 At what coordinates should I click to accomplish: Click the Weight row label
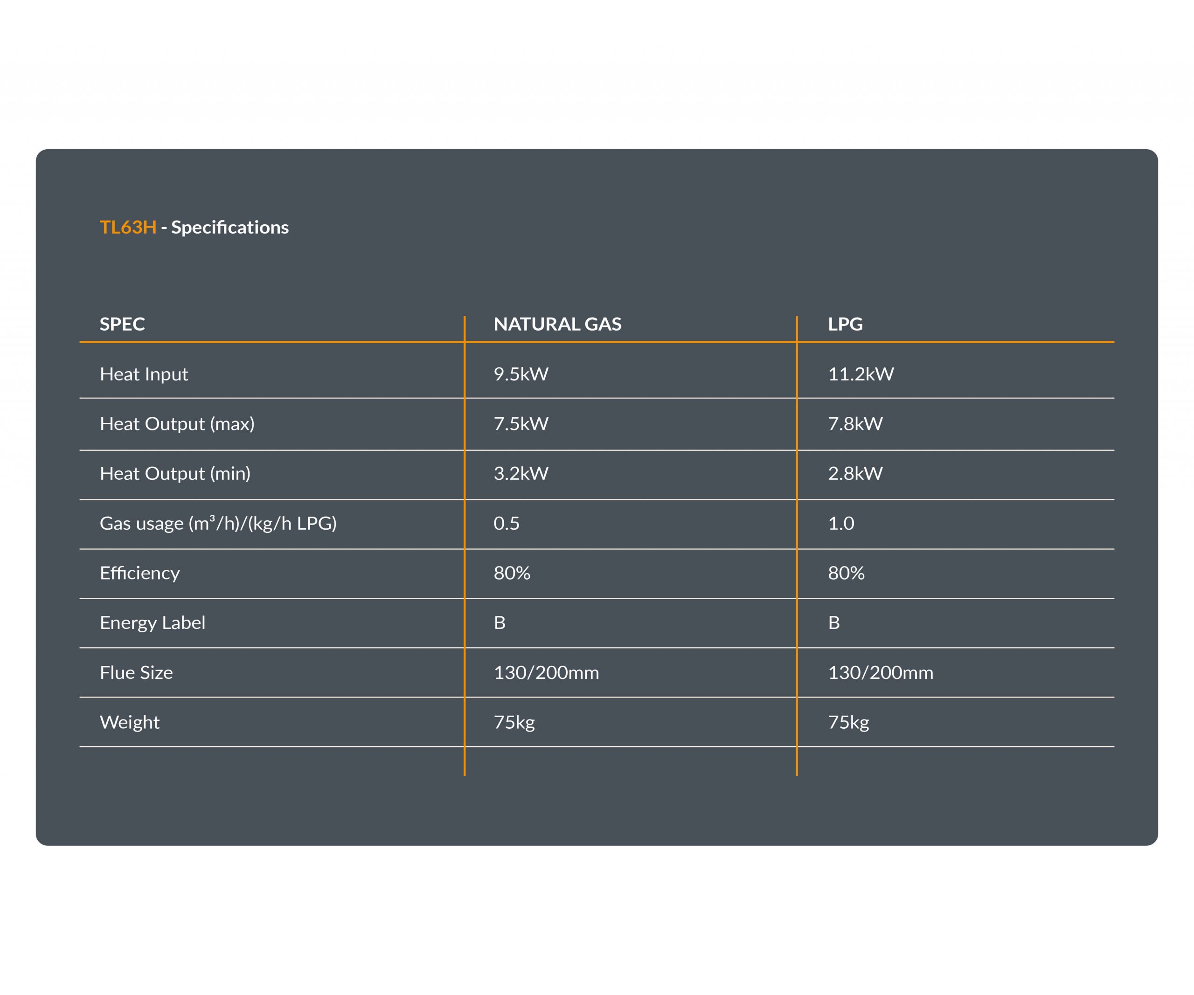point(130,722)
